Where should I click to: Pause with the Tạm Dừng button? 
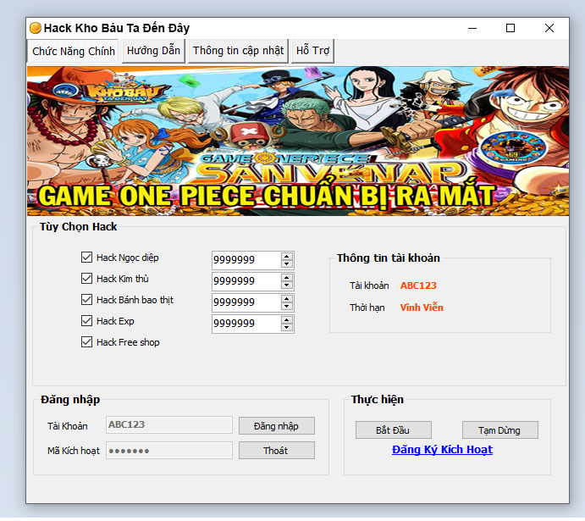500,430
